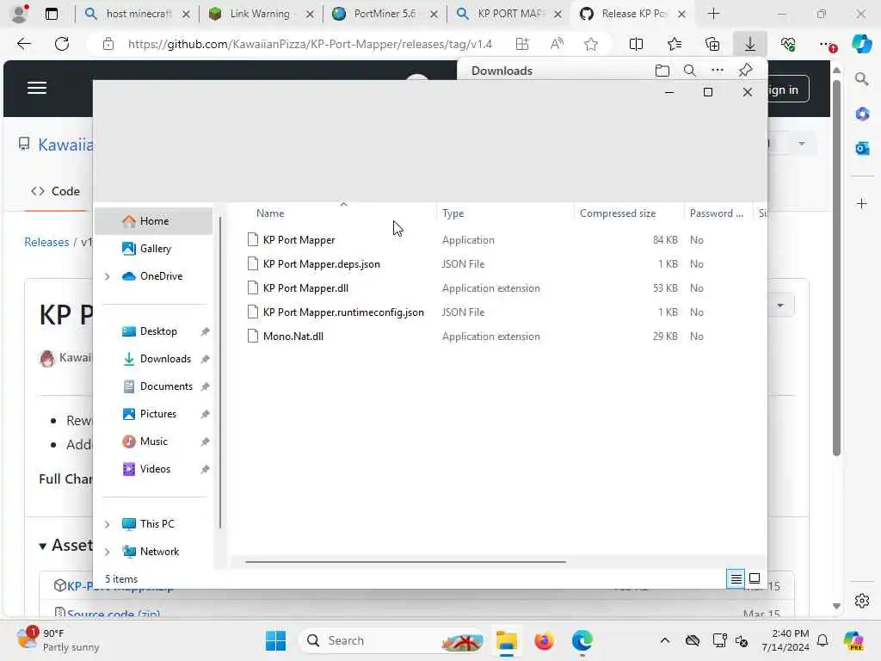
Task: Open Downloads quick access folder
Action: point(165,359)
